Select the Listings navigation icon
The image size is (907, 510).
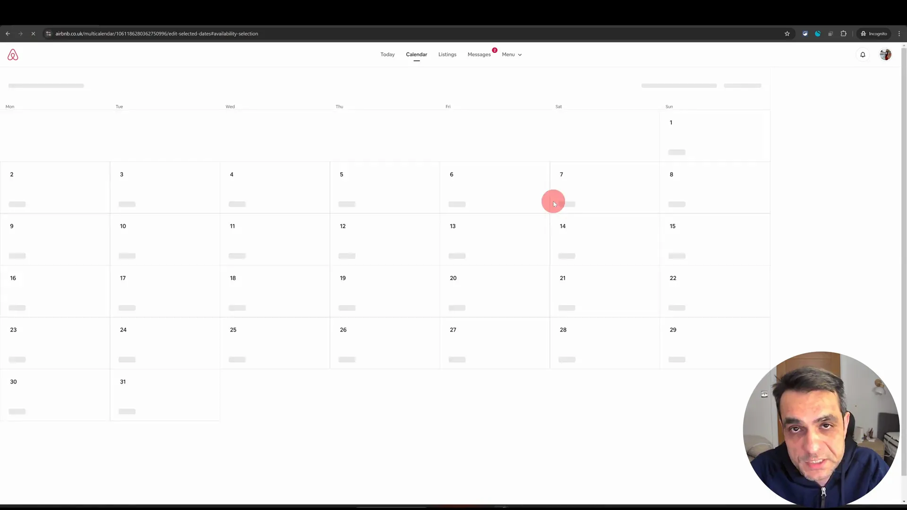point(447,54)
